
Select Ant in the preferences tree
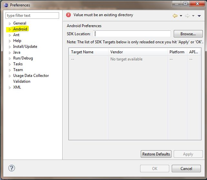[16, 35]
